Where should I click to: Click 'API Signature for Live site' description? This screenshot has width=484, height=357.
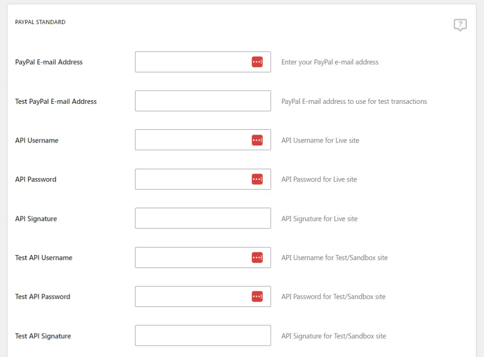[319, 219]
